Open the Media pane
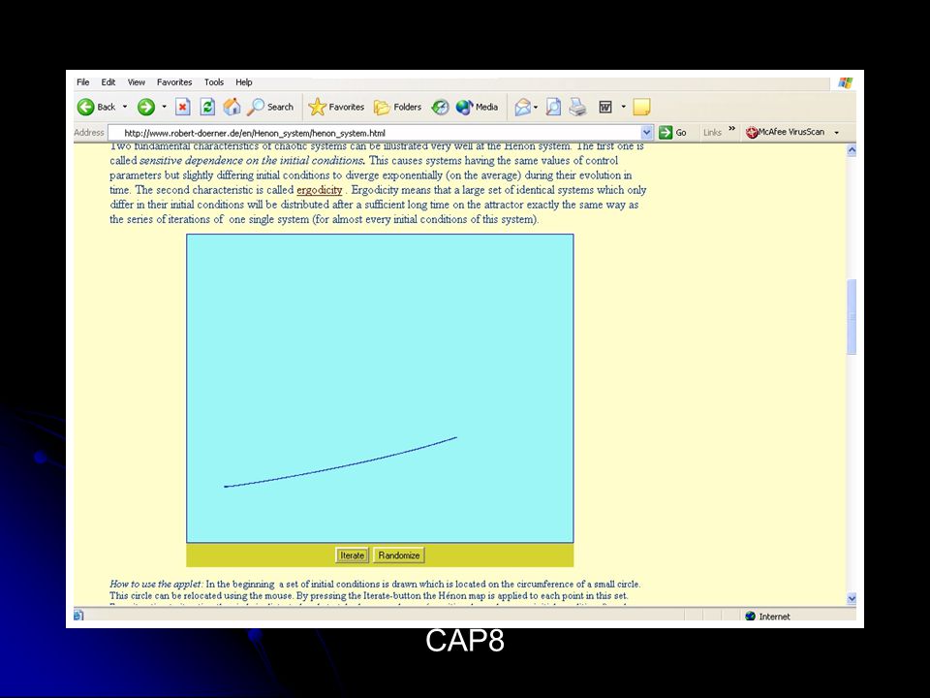The width and height of the screenshot is (930, 698). point(477,107)
